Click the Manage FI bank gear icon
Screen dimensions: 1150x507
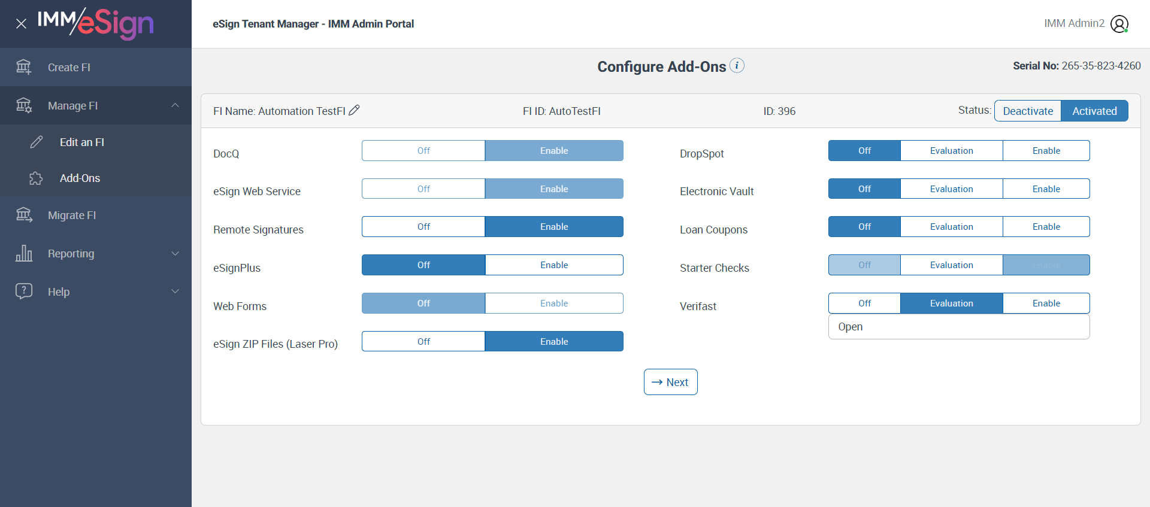point(24,105)
